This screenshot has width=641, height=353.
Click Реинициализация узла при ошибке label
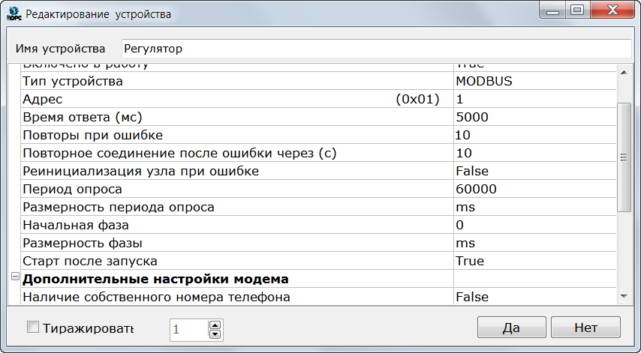(x=140, y=171)
